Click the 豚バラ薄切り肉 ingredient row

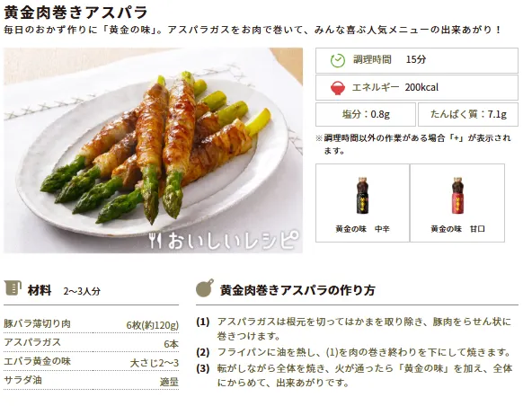91,324
